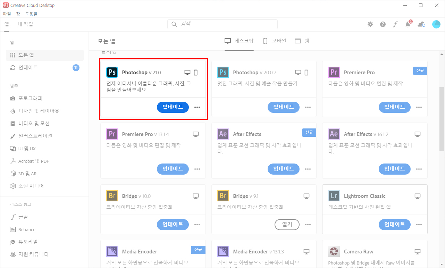Click the Premiere Pro v 13.1.4 icon
The image size is (445, 268).
[112, 134]
